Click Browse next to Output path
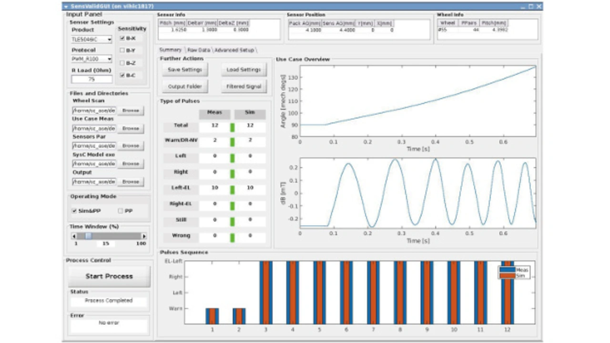The image size is (610, 343). tap(130, 182)
